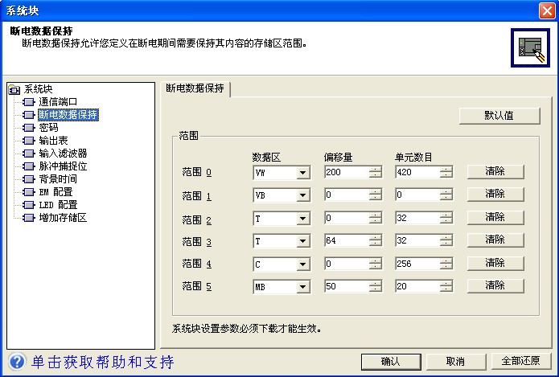Click the icon beside 输入滤波器
The width and height of the screenshot is (559, 377).
(29, 154)
